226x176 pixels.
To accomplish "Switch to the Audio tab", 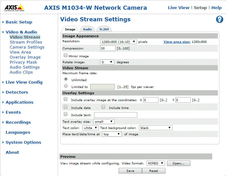I will [87, 29].
